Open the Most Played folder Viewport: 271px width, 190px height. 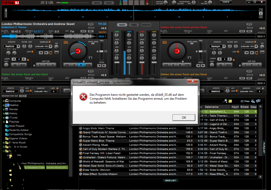click(15, 126)
